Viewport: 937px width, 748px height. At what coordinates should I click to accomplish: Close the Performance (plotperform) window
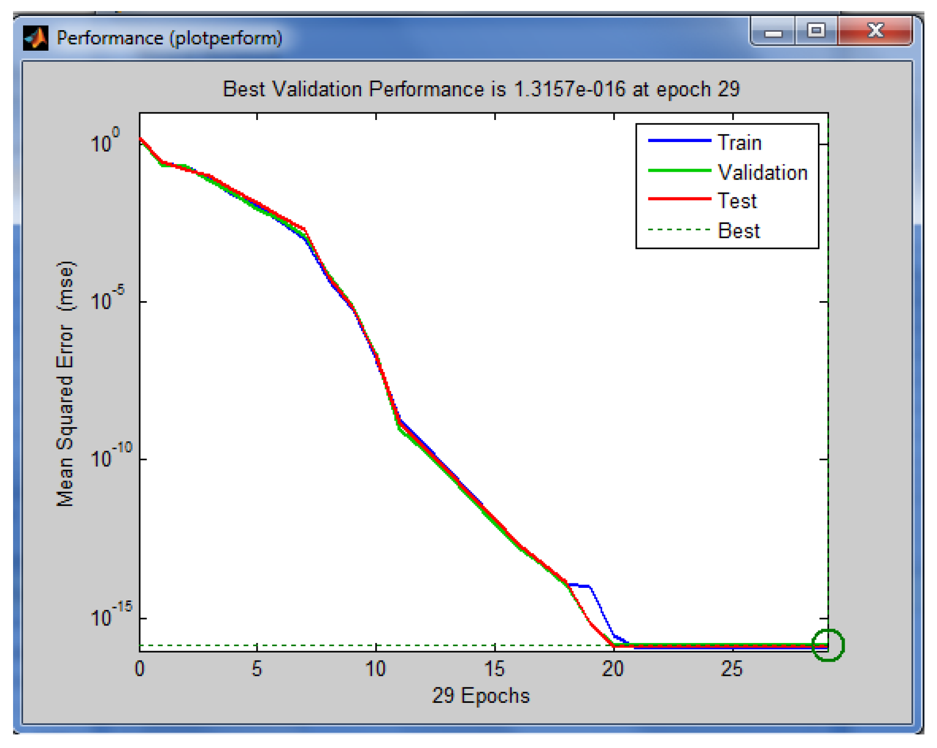coord(875,31)
